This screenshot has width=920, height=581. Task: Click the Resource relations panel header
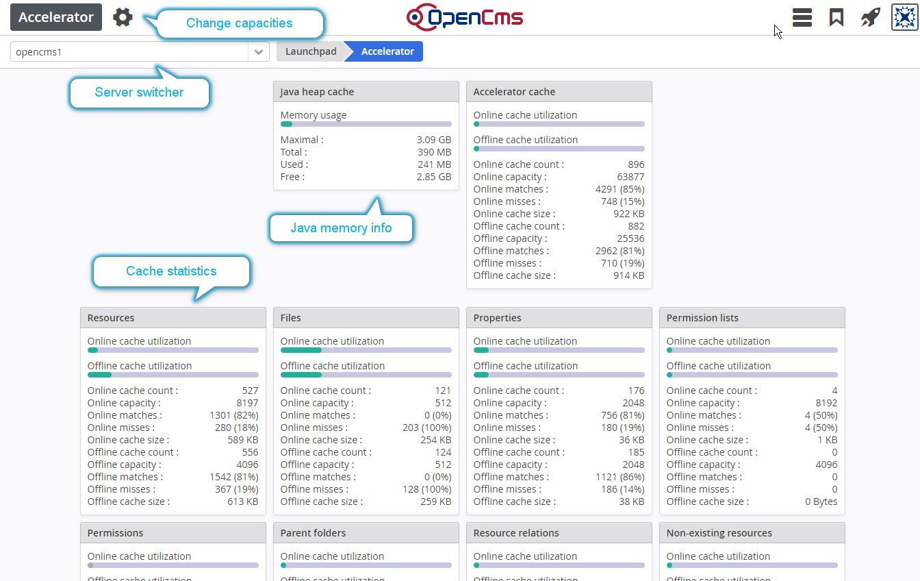pyautogui.click(x=559, y=533)
